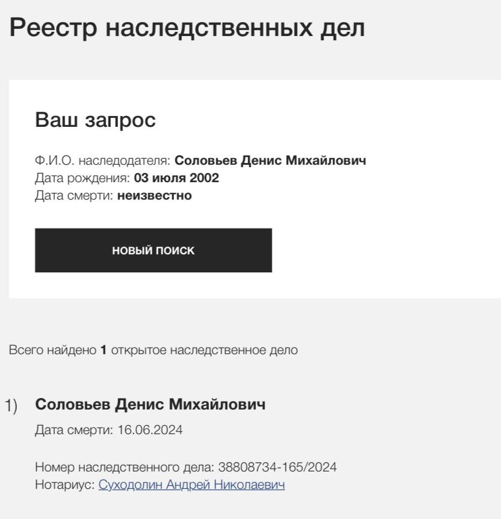Click the Ваш запрос section heading

point(95,120)
